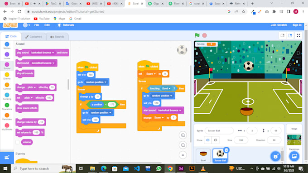
Task: Open pitch dropdown in set effect block
Action: [x=28, y=97]
